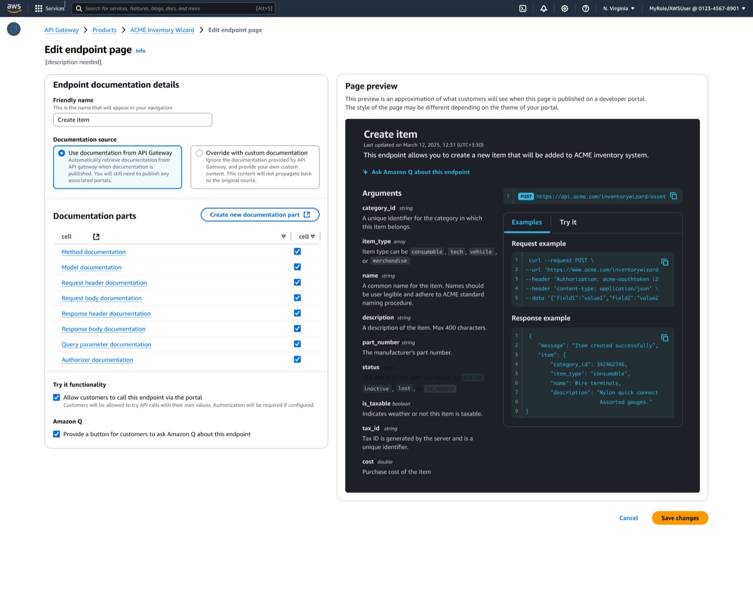The height and width of the screenshot is (603, 753).
Task: Click the Amazon Q sparkle icon
Action: coord(365,172)
